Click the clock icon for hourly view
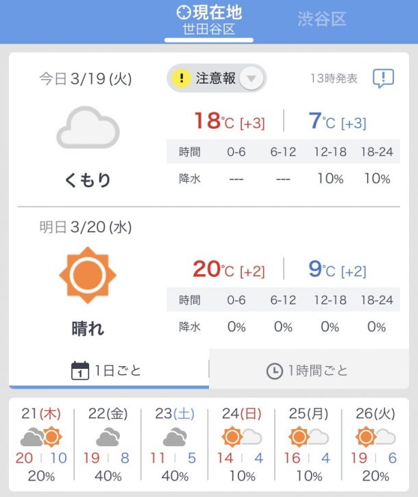 coord(275,371)
